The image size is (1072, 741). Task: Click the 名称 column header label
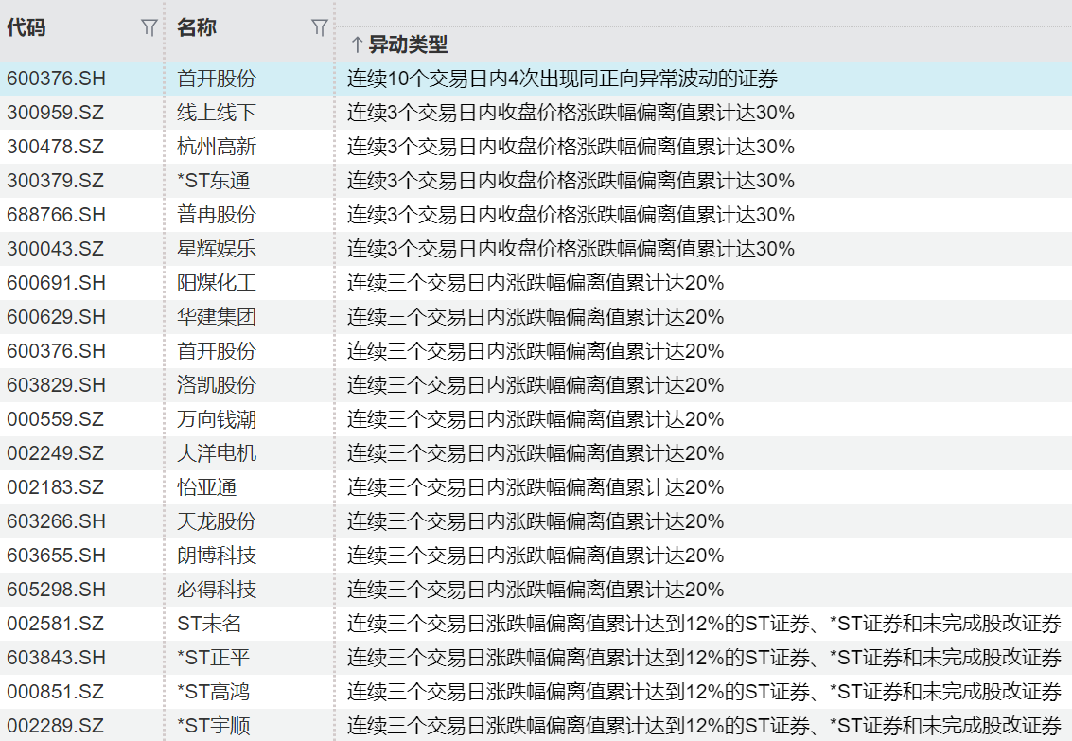(x=197, y=28)
